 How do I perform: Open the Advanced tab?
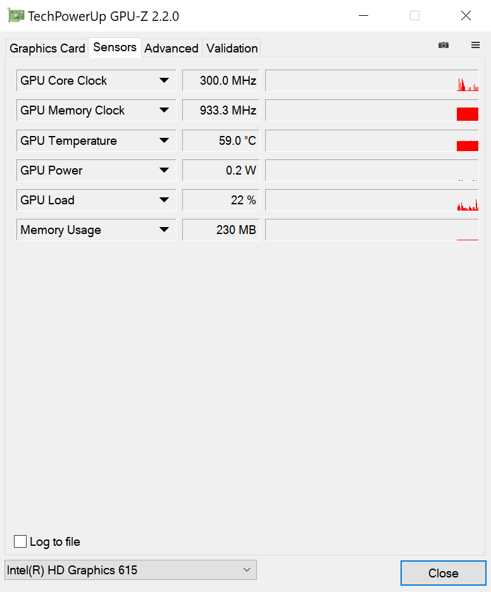[171, 48]
